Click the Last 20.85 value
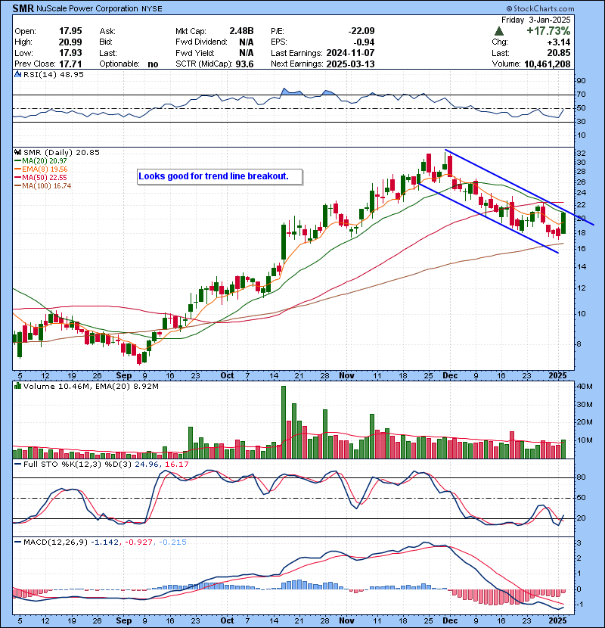The image size is (605, 628). 559,53
